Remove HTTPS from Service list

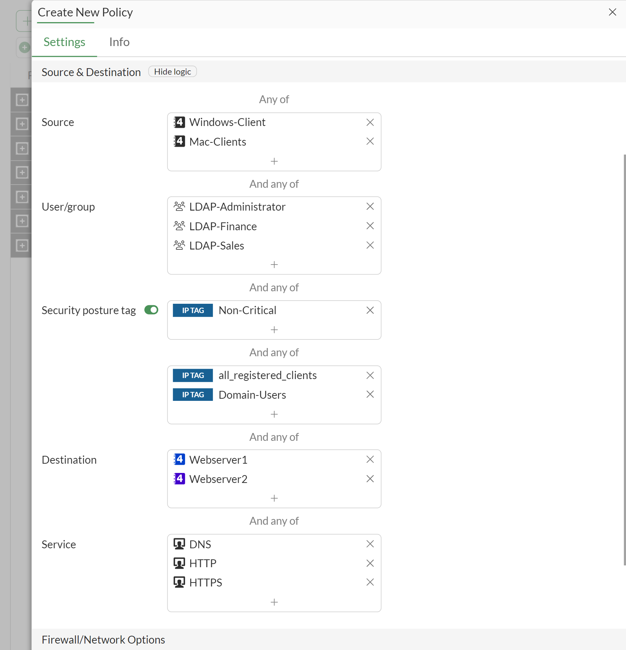tap(370, 582)
